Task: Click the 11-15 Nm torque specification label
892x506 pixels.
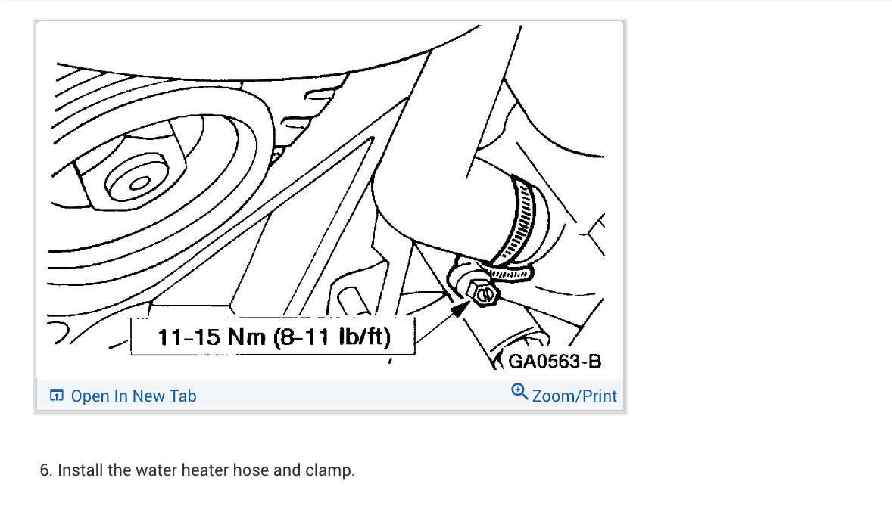Action: tap(273, 337)
